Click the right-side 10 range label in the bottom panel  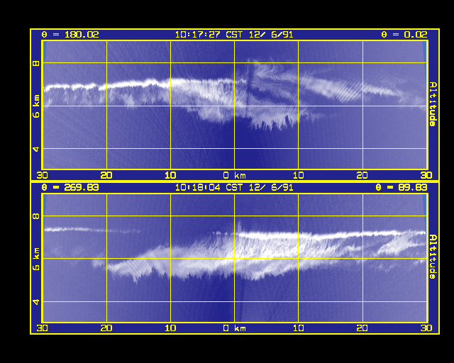point(298,328)
